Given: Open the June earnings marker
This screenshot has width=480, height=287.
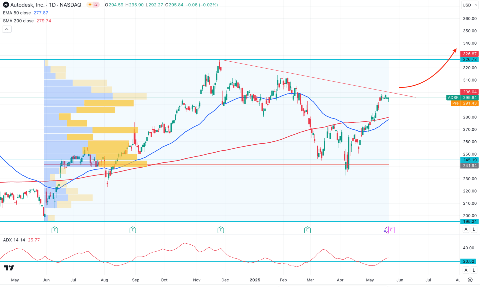Looking at the screenshot, I should point(55,230).
